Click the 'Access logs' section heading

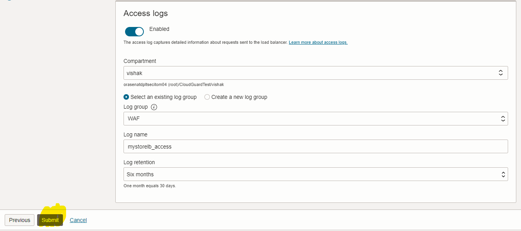[x=145, y=13]
